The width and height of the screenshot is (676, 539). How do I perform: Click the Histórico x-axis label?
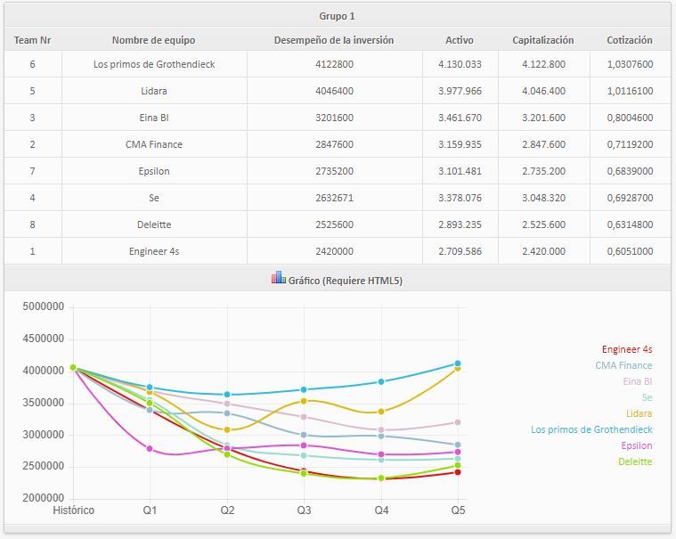pyautogui.click(x=73, y=510)
